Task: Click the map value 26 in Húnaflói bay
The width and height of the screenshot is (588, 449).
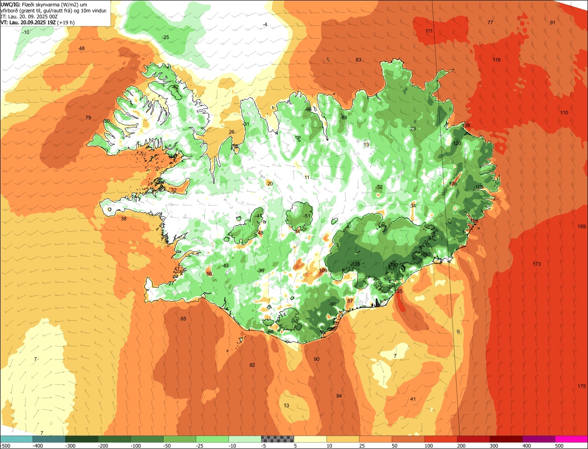Action: tap(232, 132)
